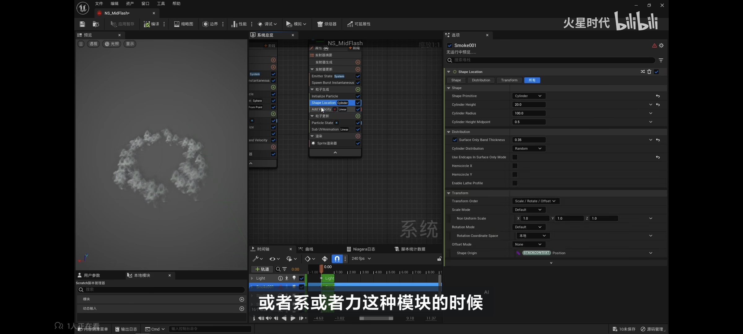Toggle the timeline snapping magnet icon

[337, 259]
